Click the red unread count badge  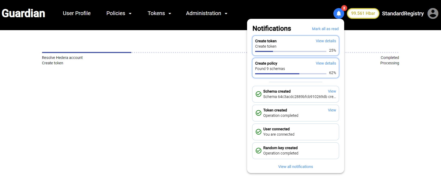[x=344, y=8]
